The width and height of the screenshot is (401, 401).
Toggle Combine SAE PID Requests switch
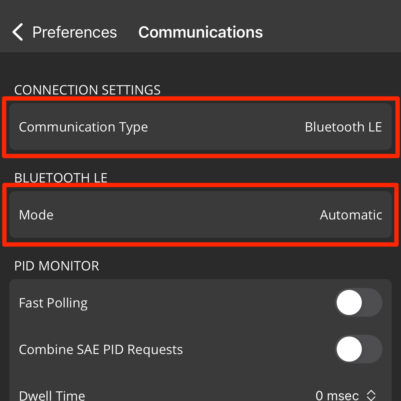tap(358, 349)
